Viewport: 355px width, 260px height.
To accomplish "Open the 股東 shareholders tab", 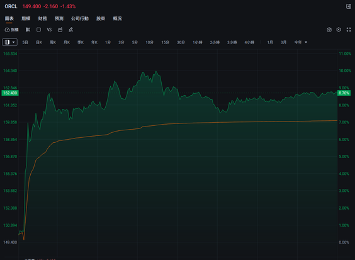I will coord(101,19).
